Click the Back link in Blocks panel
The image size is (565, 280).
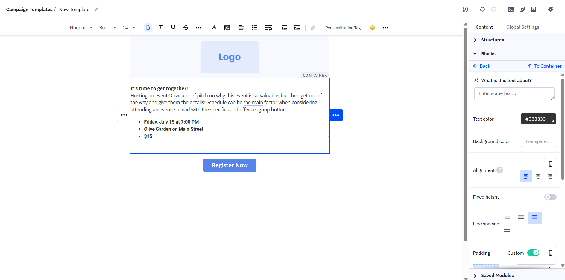pos(482,66)
